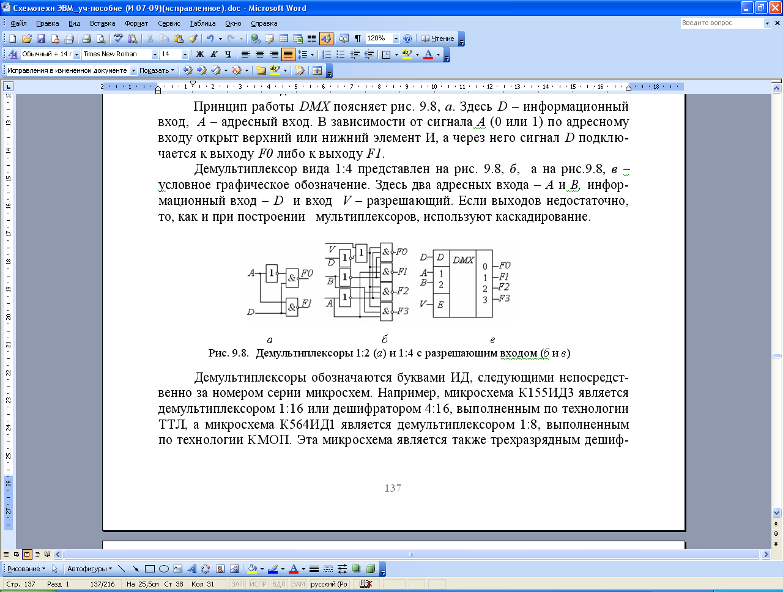783x592 pixels.
Task: Print the document via printer icon
Action: pyautogui.click(x=86, y=39)
